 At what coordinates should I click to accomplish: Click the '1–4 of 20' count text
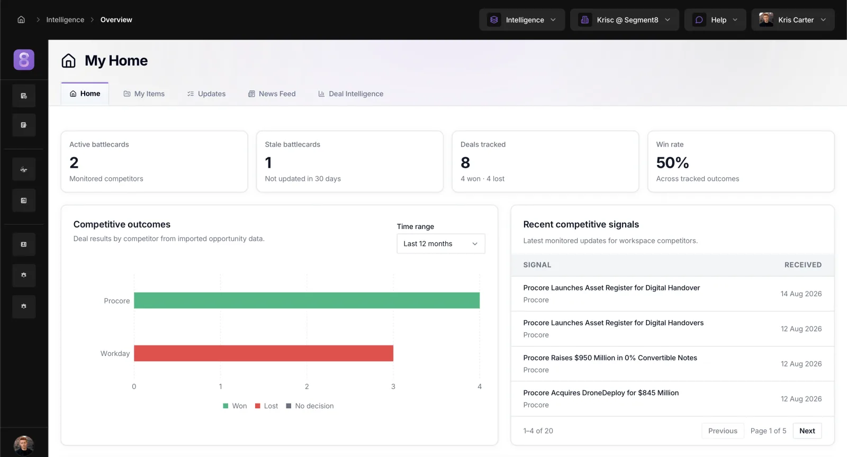coord(538,431)
